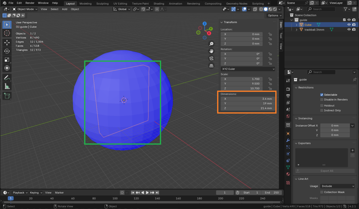Open the Scene properties tab

coord(288,109)
